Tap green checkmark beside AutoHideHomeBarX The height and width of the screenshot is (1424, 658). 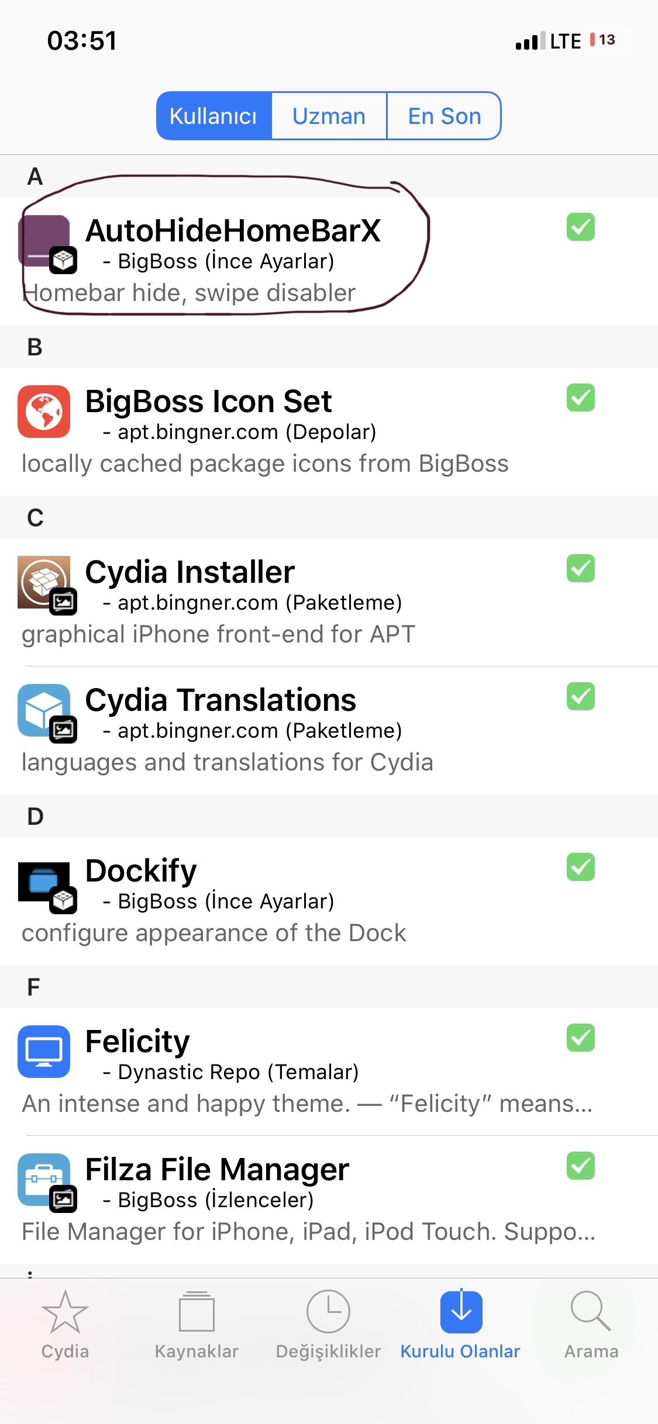(x=580, y=227)
